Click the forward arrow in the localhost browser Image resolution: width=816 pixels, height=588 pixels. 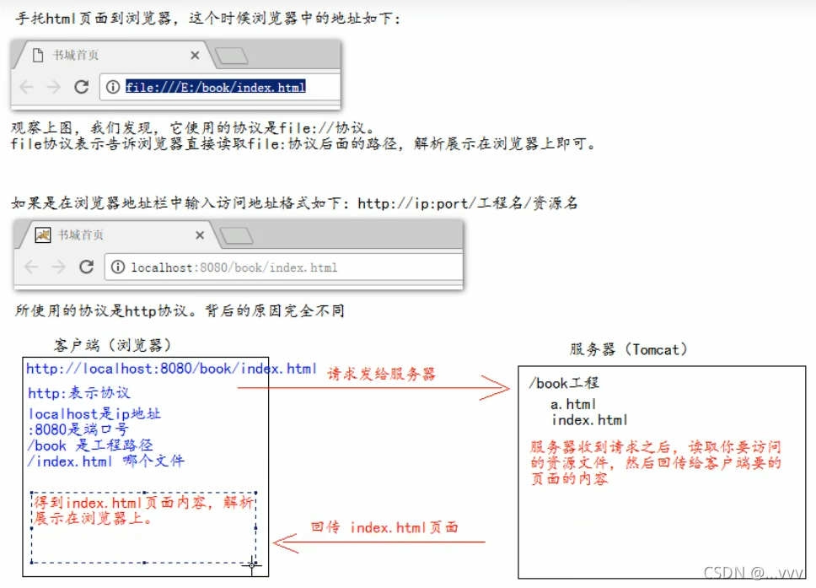(x=59, y=267)
